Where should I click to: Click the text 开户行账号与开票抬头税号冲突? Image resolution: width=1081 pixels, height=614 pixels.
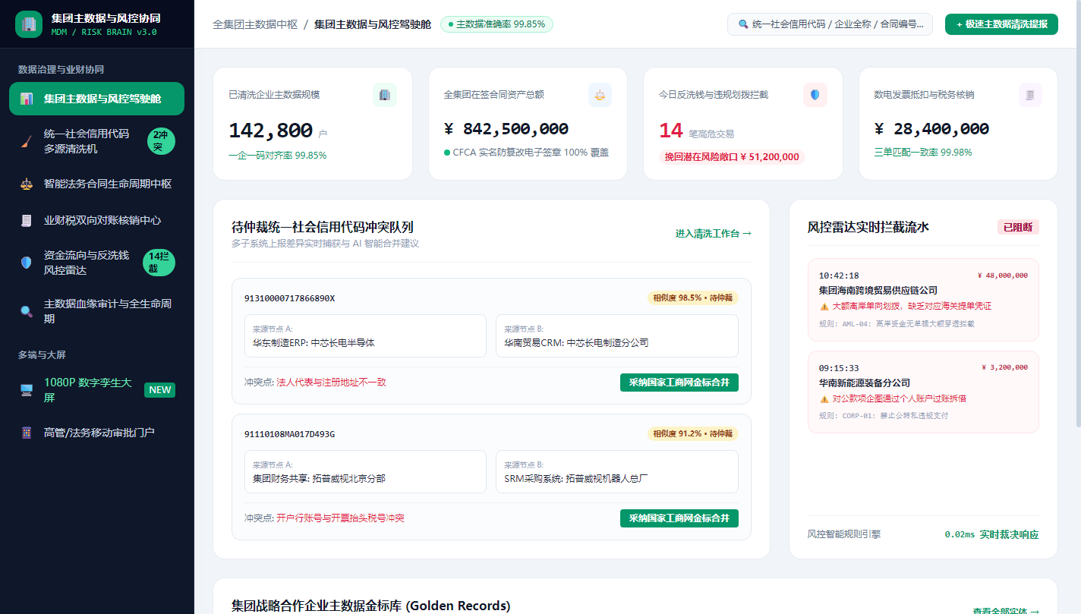[340, 518]
